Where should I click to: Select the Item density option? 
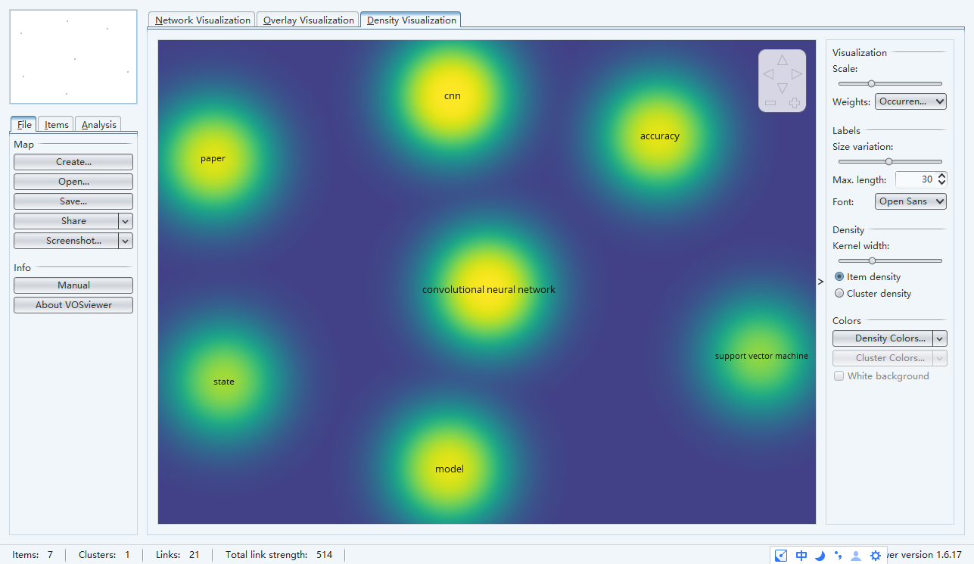tap(839, 276)
